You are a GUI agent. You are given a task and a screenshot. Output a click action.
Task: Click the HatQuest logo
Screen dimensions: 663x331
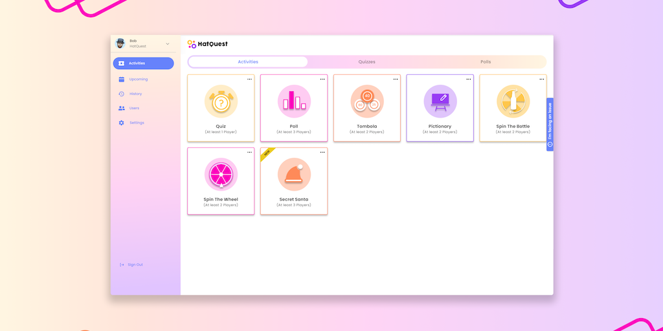[208, 44]
